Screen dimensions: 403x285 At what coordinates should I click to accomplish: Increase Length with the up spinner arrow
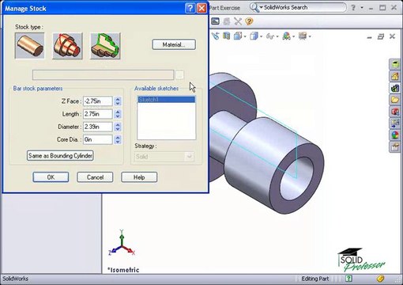[118, 112]
